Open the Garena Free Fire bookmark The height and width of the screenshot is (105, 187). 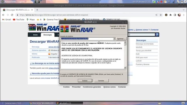coord(52,20)
